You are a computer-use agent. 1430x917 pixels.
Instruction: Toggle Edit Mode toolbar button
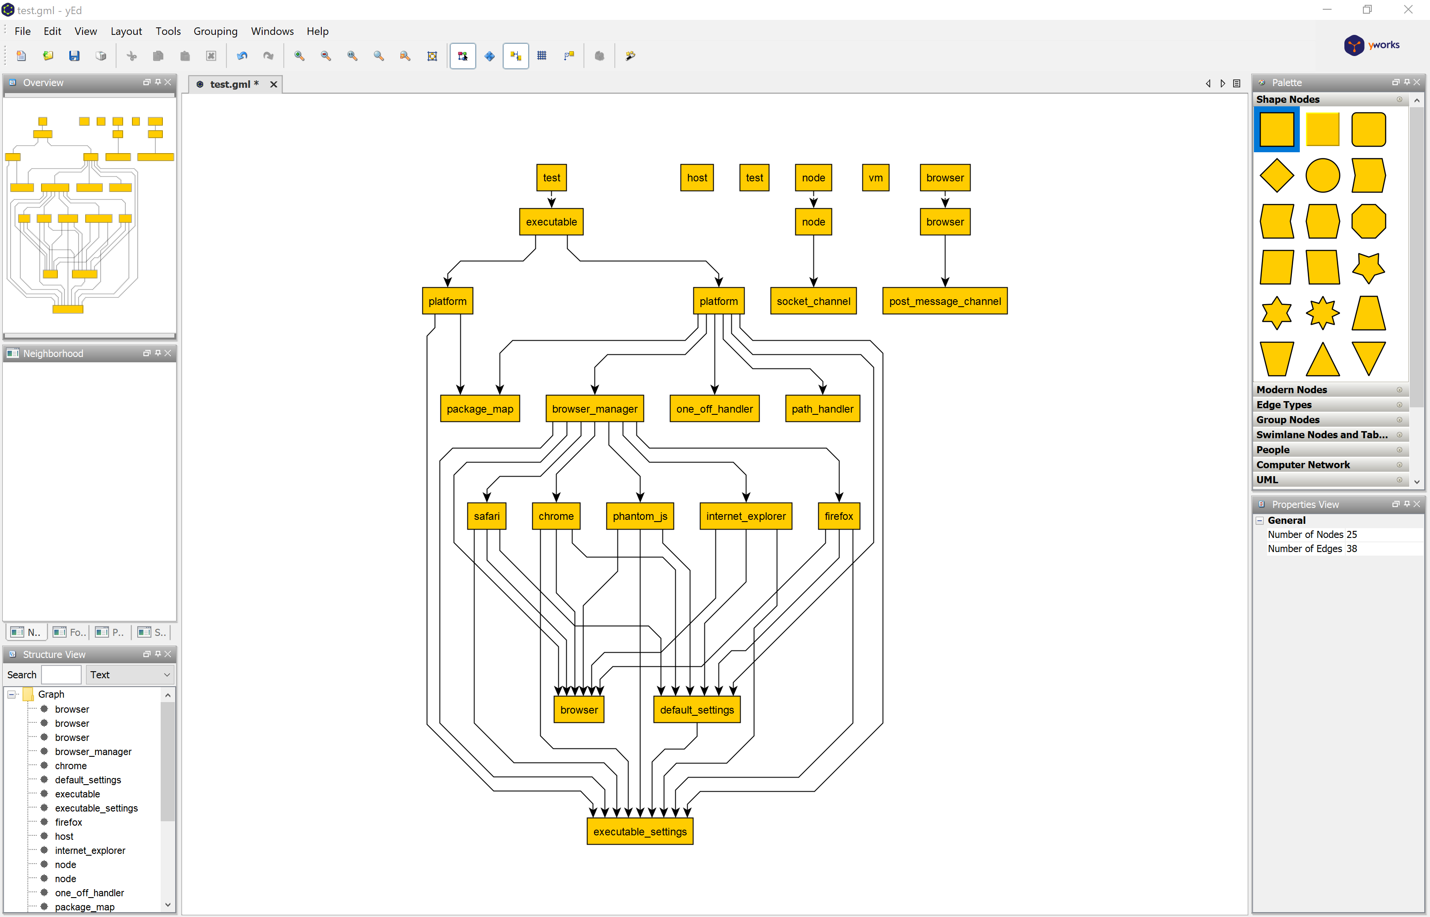pos(463,56)
